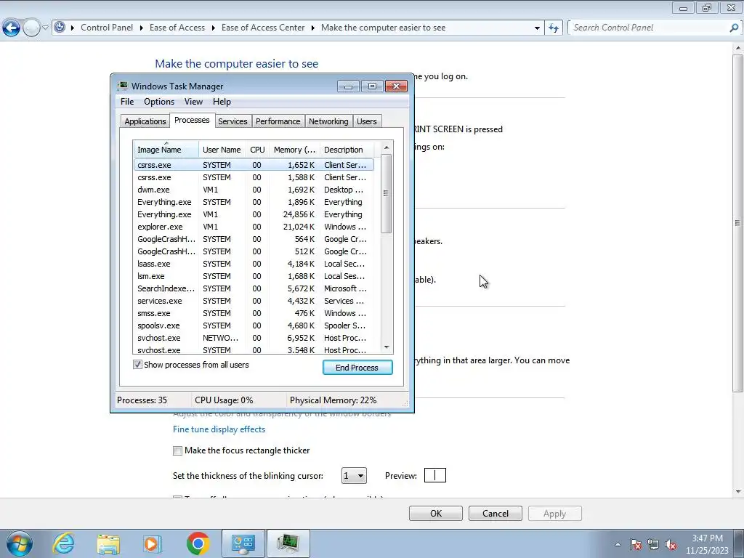
Task: Switch to Task Manager taskbar button
Action: point(288,543)
